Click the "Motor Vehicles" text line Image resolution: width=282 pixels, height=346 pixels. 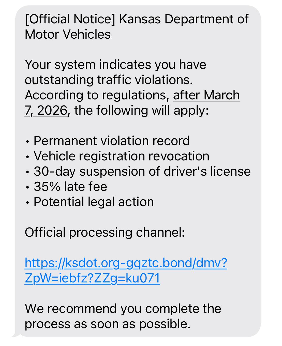(x=68, y=34)
